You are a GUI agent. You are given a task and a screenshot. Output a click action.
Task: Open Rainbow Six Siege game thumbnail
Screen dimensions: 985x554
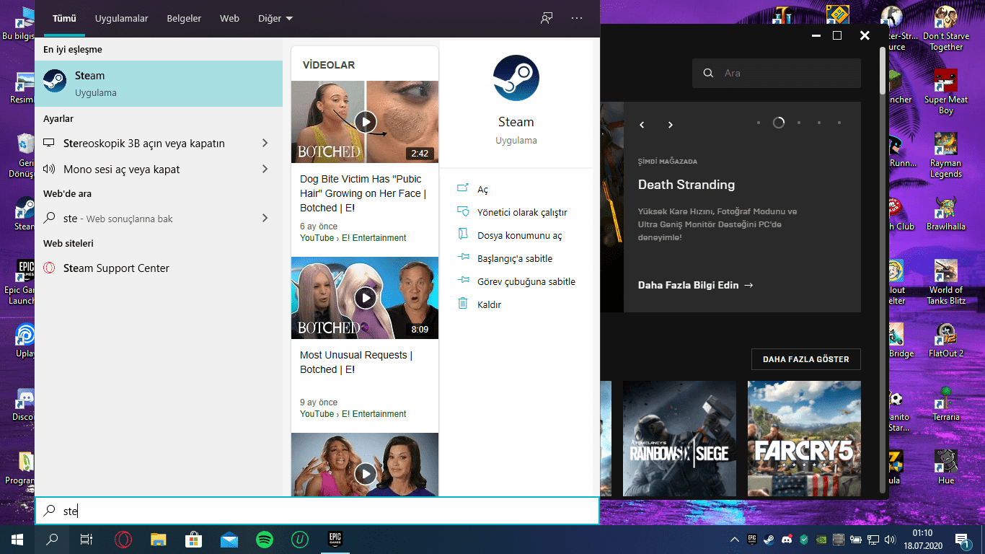pyautogui.click(x=679, y=438)
